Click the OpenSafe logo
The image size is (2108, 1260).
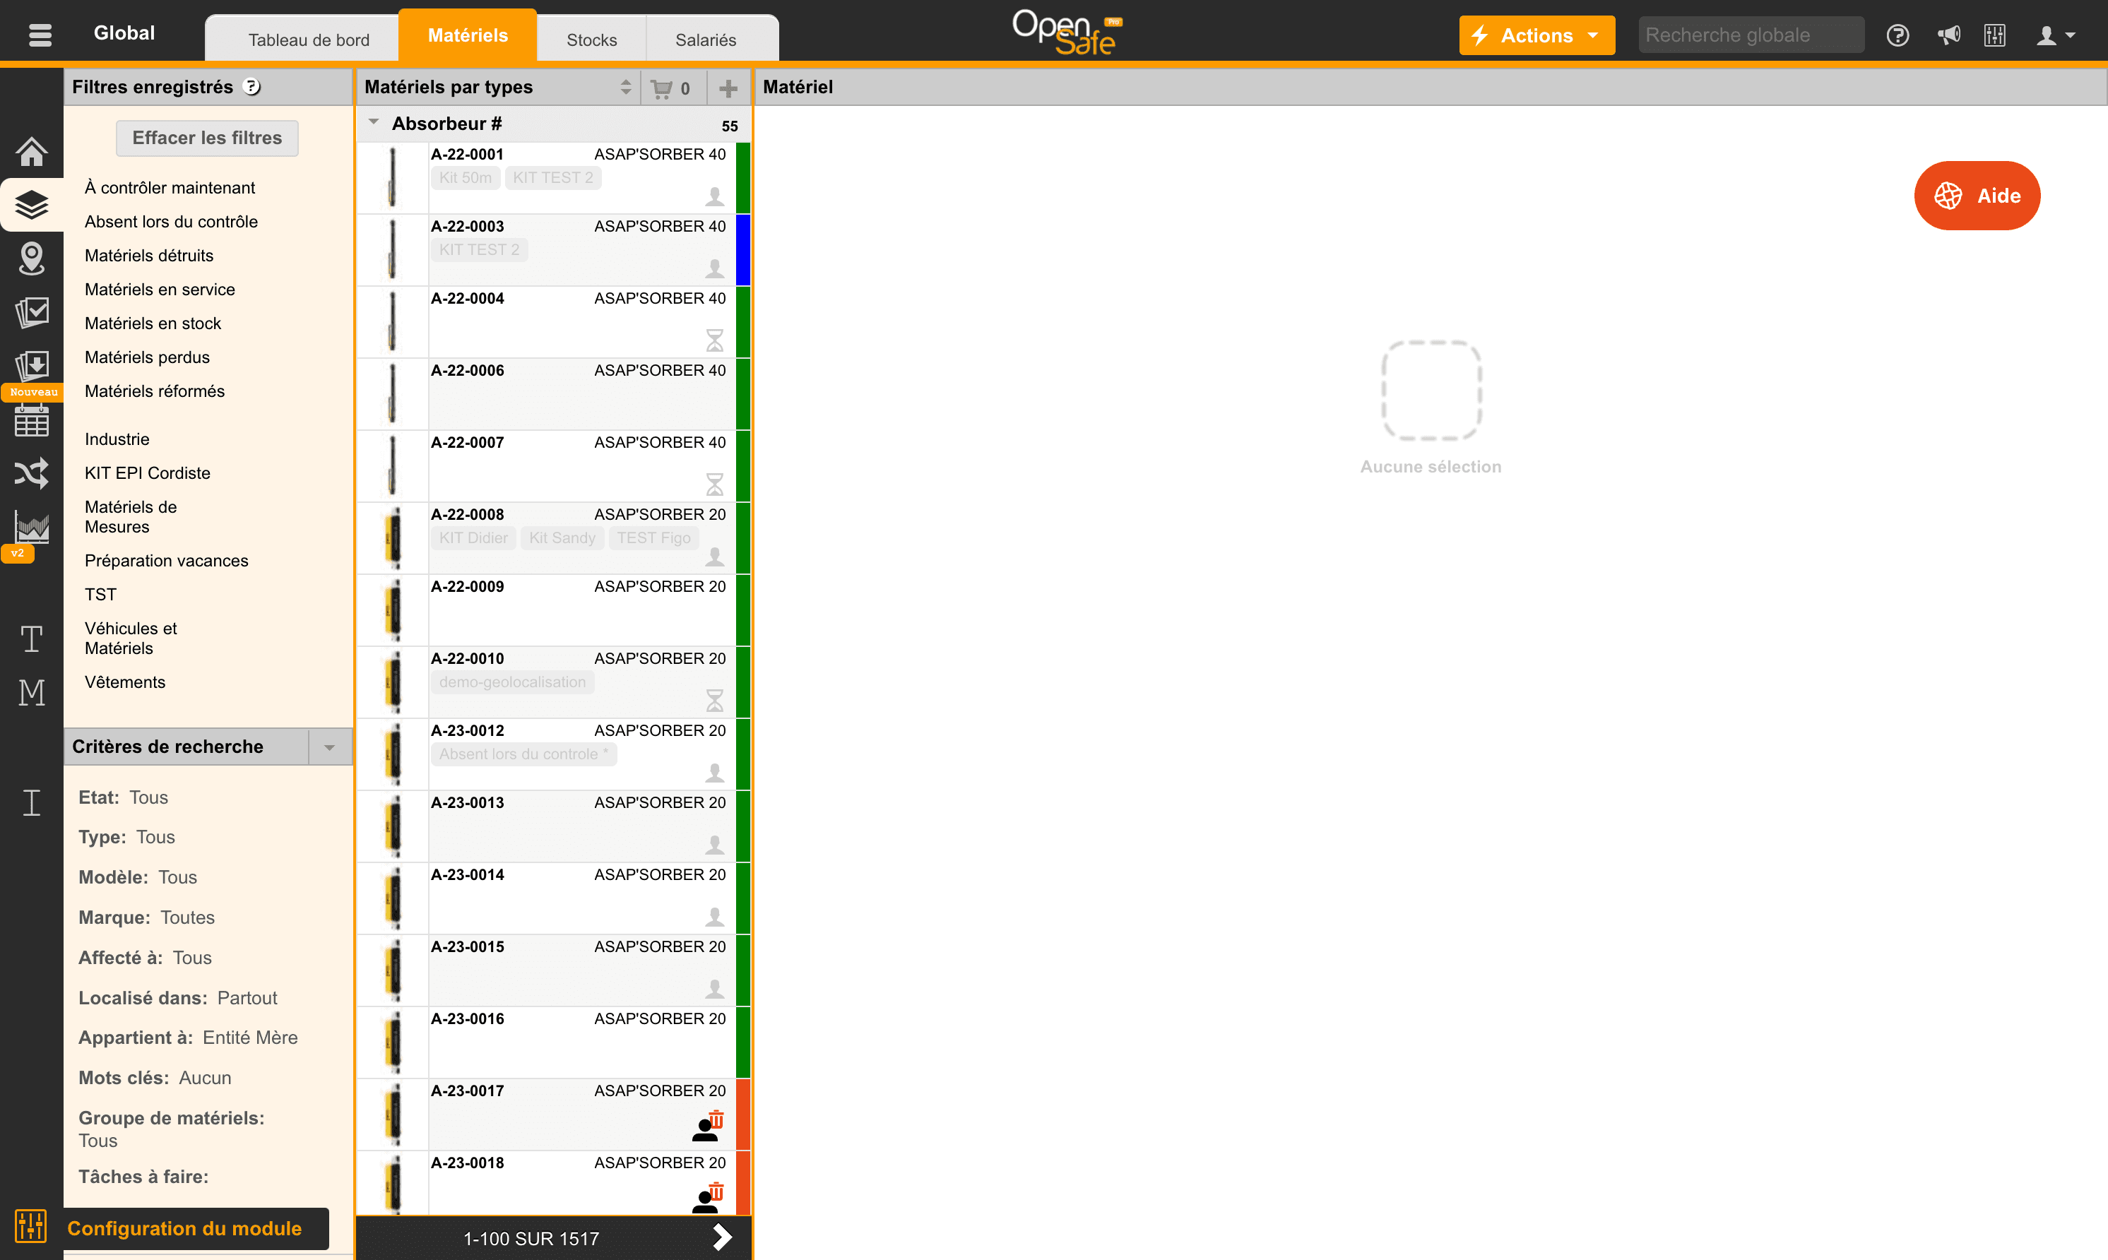[1066, 32]
